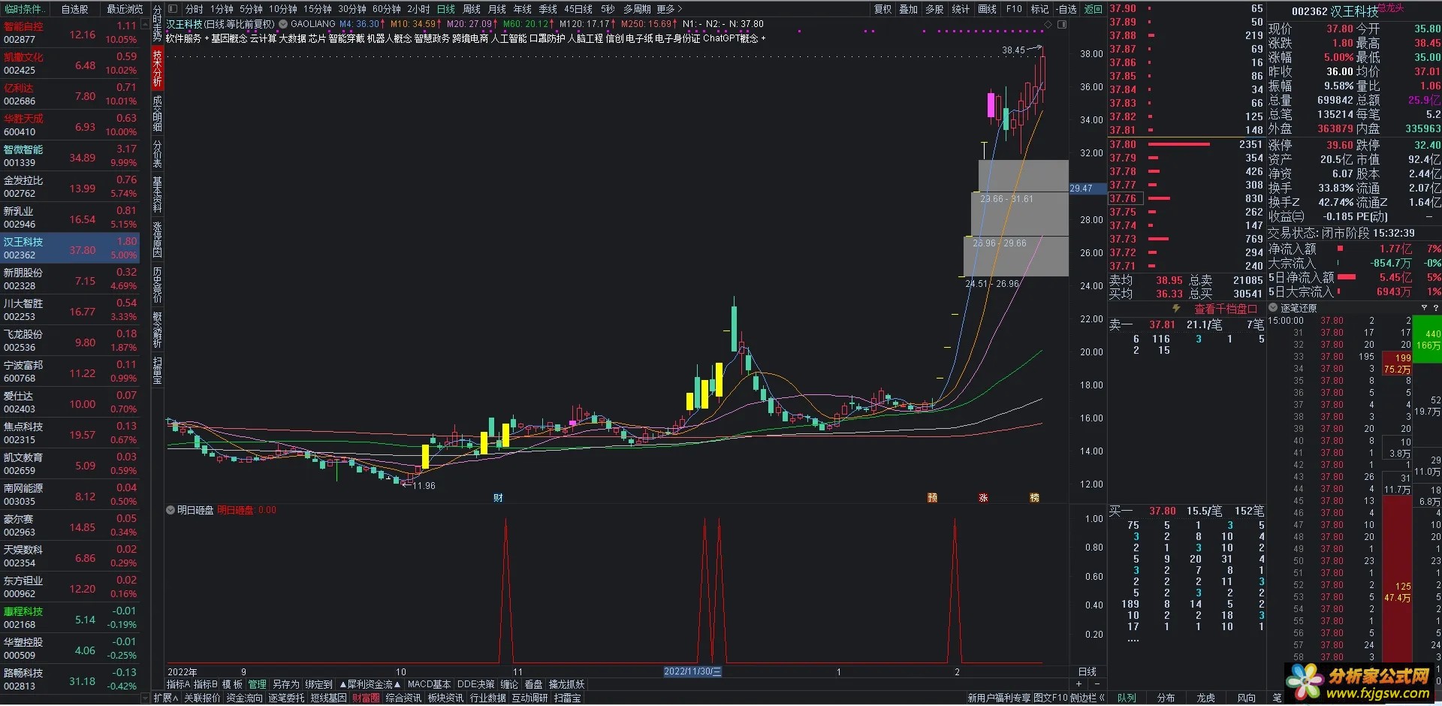
Task: Open the chart indicator menu next to GAOLIANG
Action: pos(284,24)
